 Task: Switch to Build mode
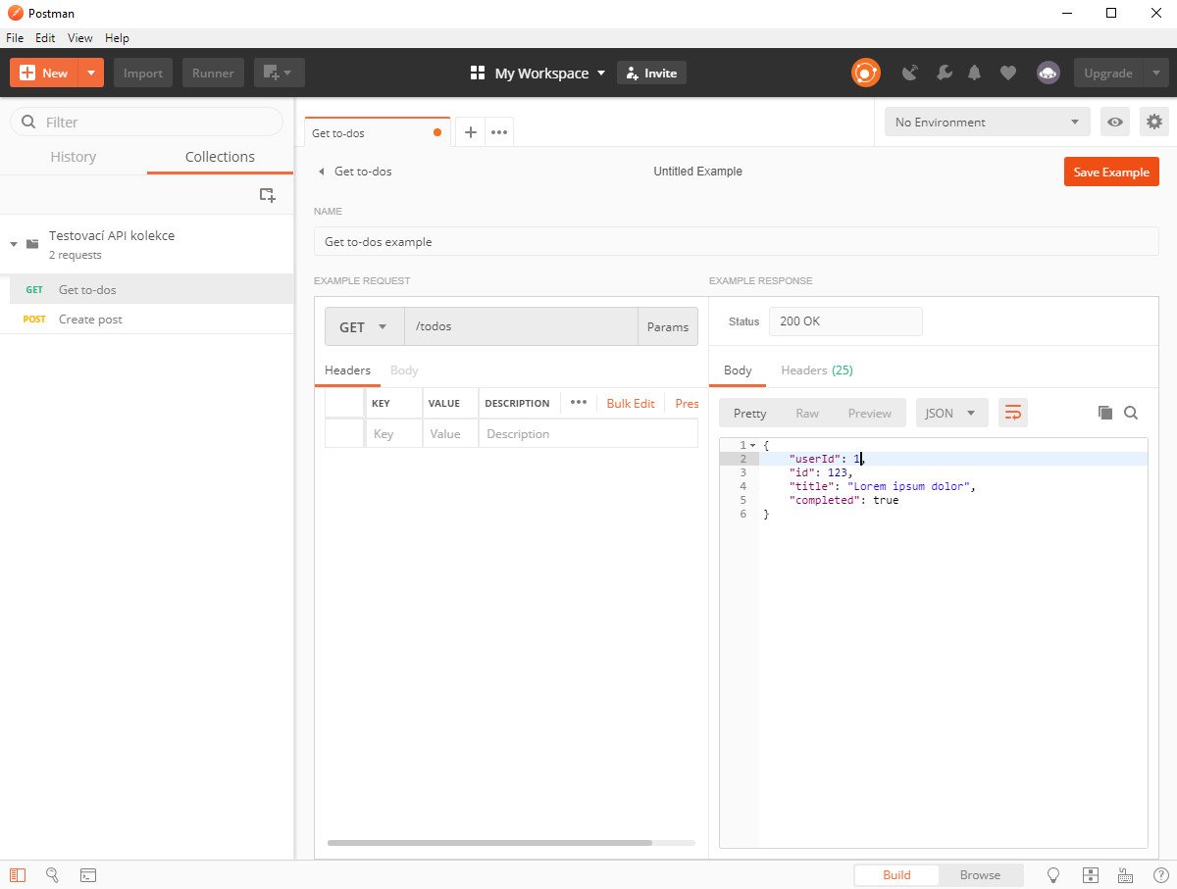pyautogui.click(x=896, y=874)
